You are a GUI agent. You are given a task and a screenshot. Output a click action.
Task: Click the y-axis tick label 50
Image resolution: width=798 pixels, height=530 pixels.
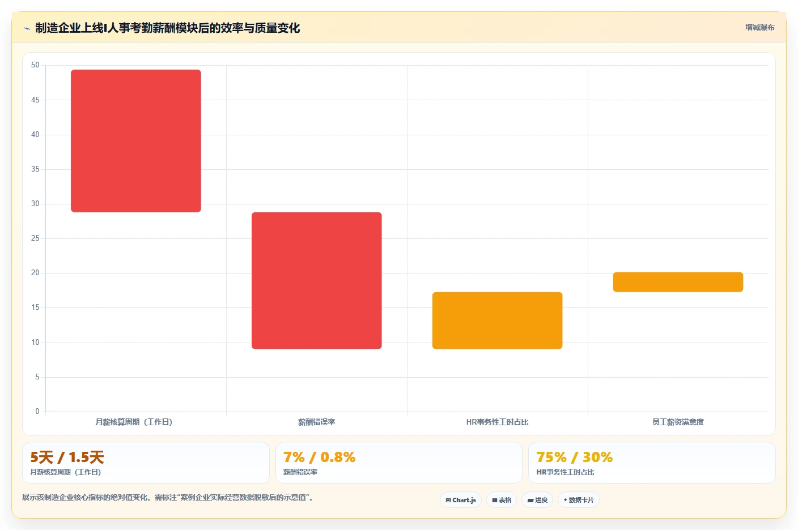[x=35, y=65]
